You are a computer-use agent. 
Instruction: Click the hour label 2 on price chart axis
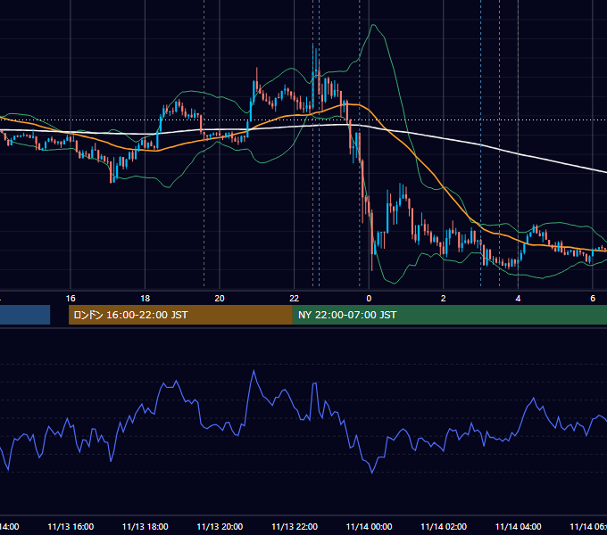coord(444,299)
